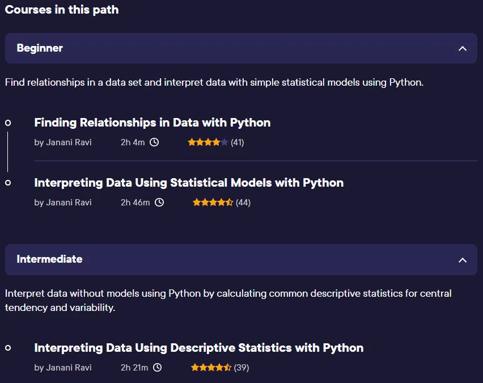Click the (41) review count

237,142
